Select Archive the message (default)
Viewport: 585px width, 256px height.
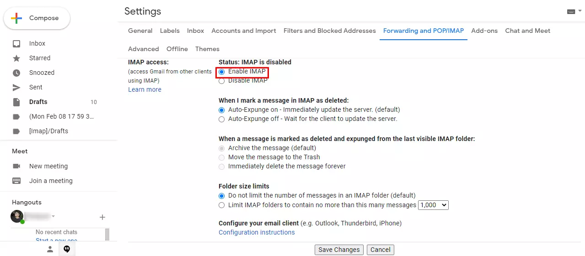(222, 148)
